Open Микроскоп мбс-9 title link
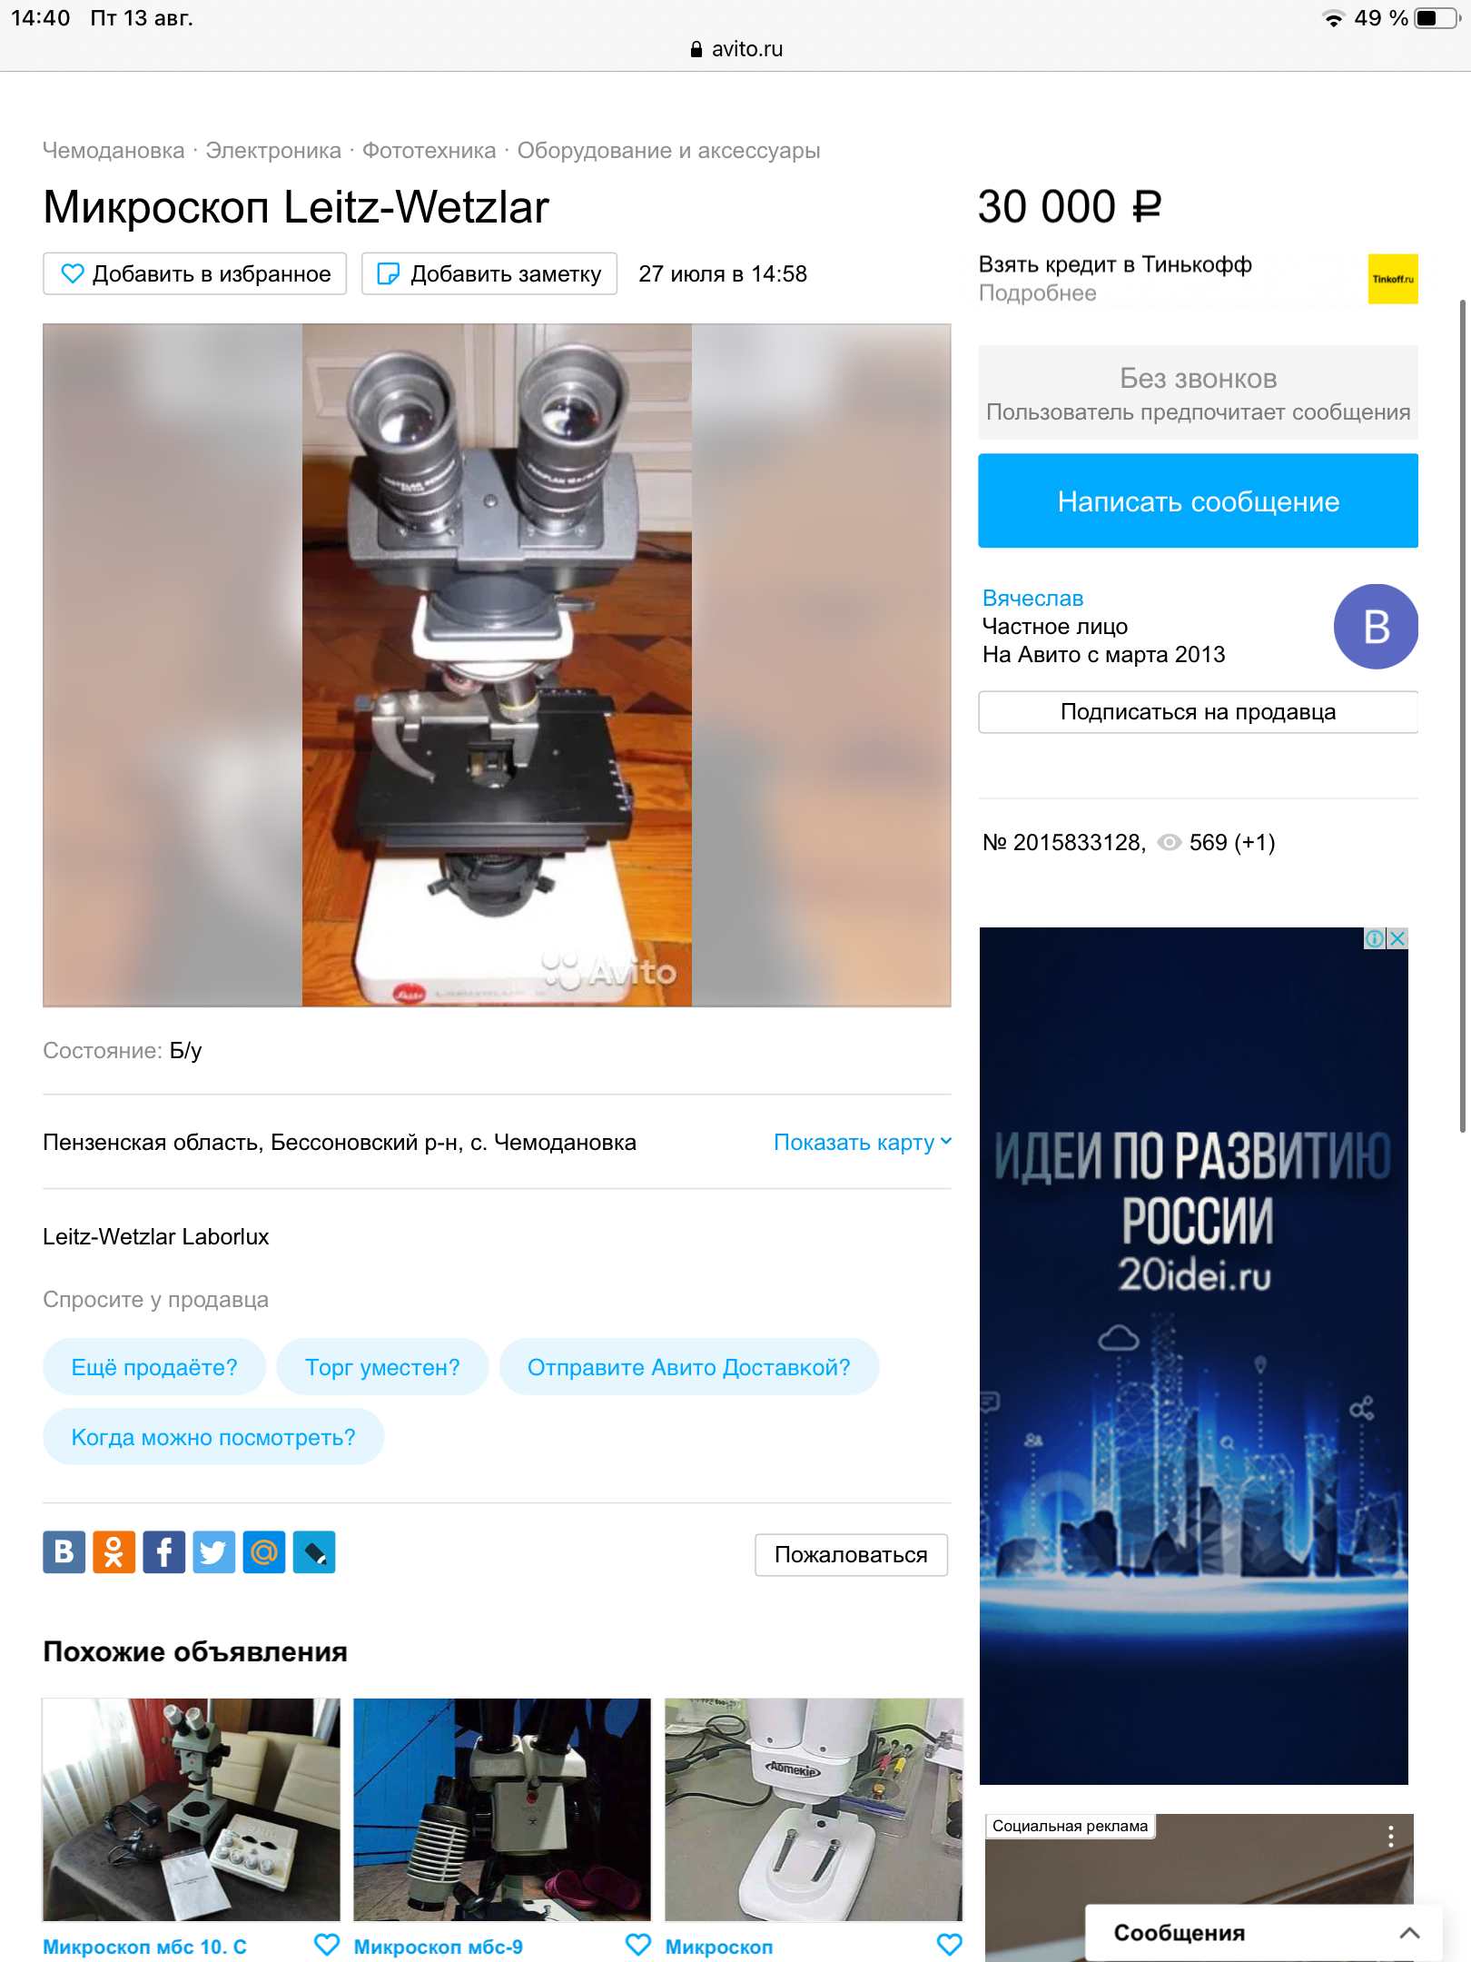The width and height of the screenshot is (1471, 1962). pos(439,1947)
